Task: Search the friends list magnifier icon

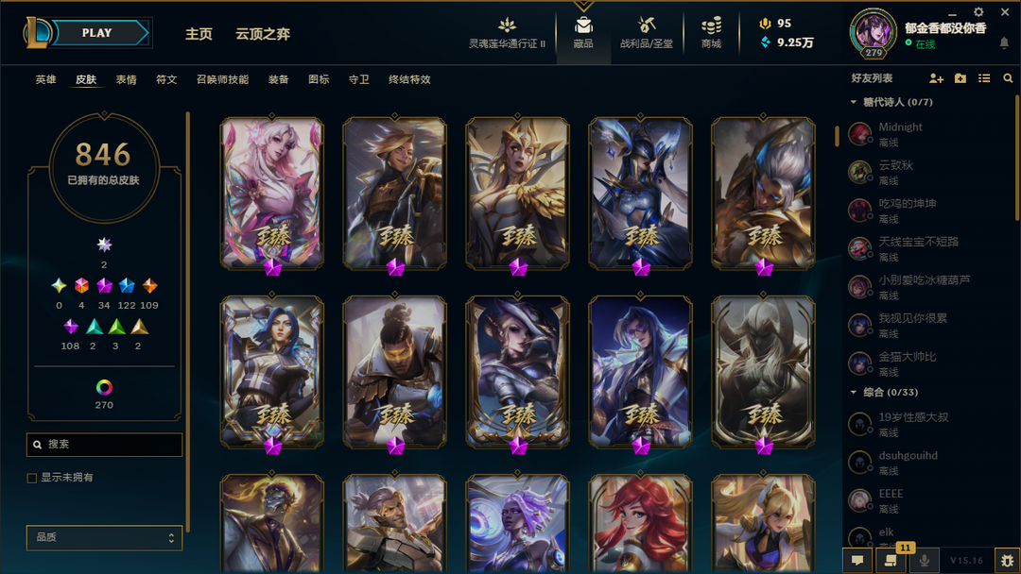Action: pyautogui.click(x=1008, y=78)
